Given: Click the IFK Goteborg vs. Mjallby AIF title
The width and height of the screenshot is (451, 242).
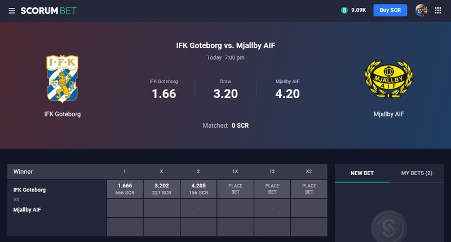Looking at the screenshot, I should [225, 46].
